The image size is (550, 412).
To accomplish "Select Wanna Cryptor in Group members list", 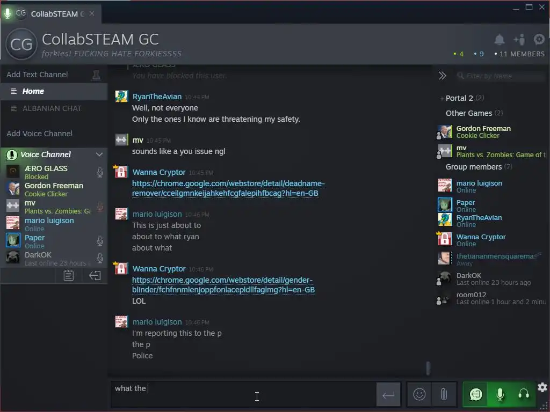I will (491, 240).
